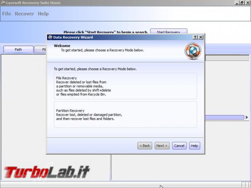
Task: Click the Back button in wizard
Action: 145,146
